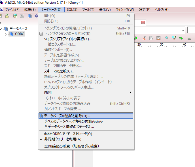Image resolution: width=195 pixels, height=167 pixels.
Task: Click the find-and-replace magnifier with pencil icon
Action: point(174,38)
